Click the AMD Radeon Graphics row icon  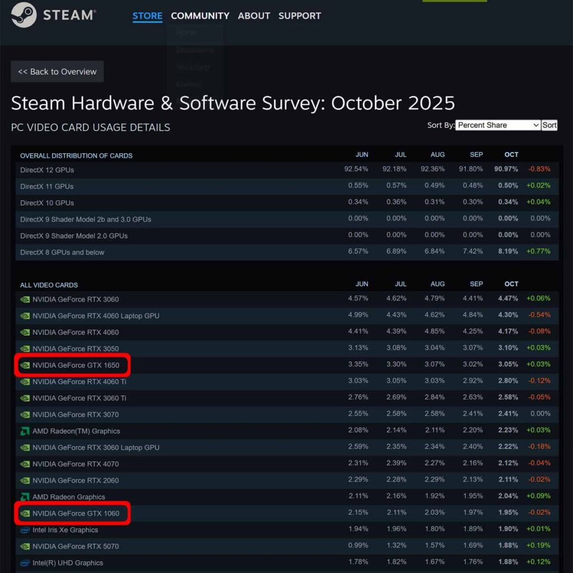tap(25, 497)
